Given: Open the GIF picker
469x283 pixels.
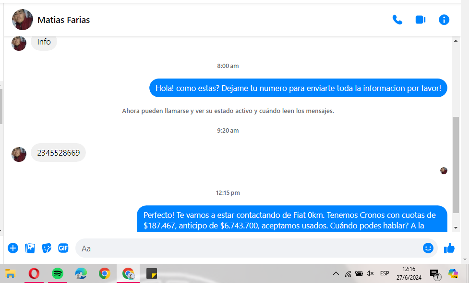Looking at the screenshot, I should click(63, 248).
